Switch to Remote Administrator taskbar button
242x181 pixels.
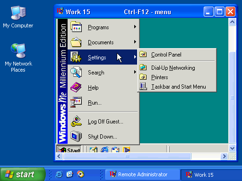[x=142, y=174]
